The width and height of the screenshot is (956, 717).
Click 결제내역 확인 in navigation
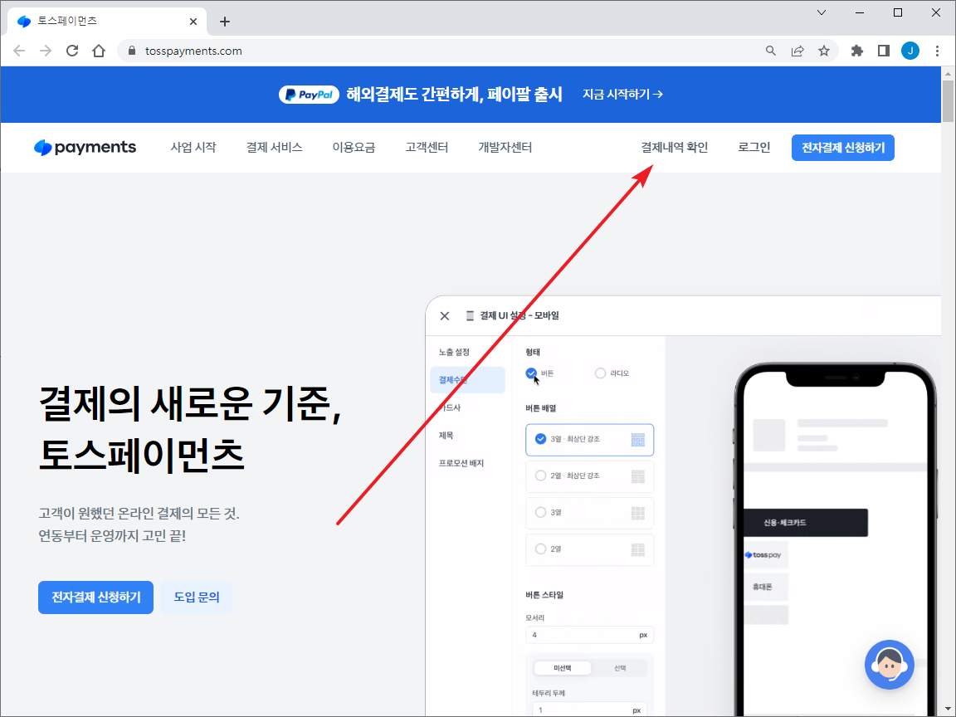[x=675, y=147]
